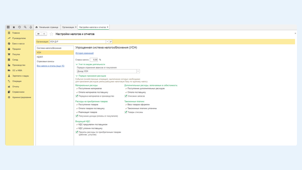Close the Организации tab
Viewport: 302px width, 170px height.
[x=76, y=27]
